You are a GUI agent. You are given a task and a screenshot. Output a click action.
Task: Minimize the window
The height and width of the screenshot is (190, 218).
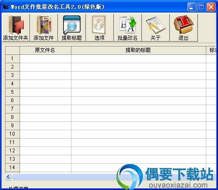pos(191,7)
